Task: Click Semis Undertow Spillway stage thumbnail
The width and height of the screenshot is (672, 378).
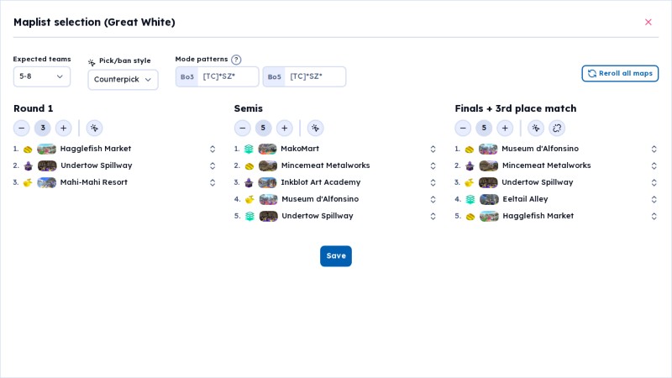Action: pyautogui.click(x=268, y=216)
